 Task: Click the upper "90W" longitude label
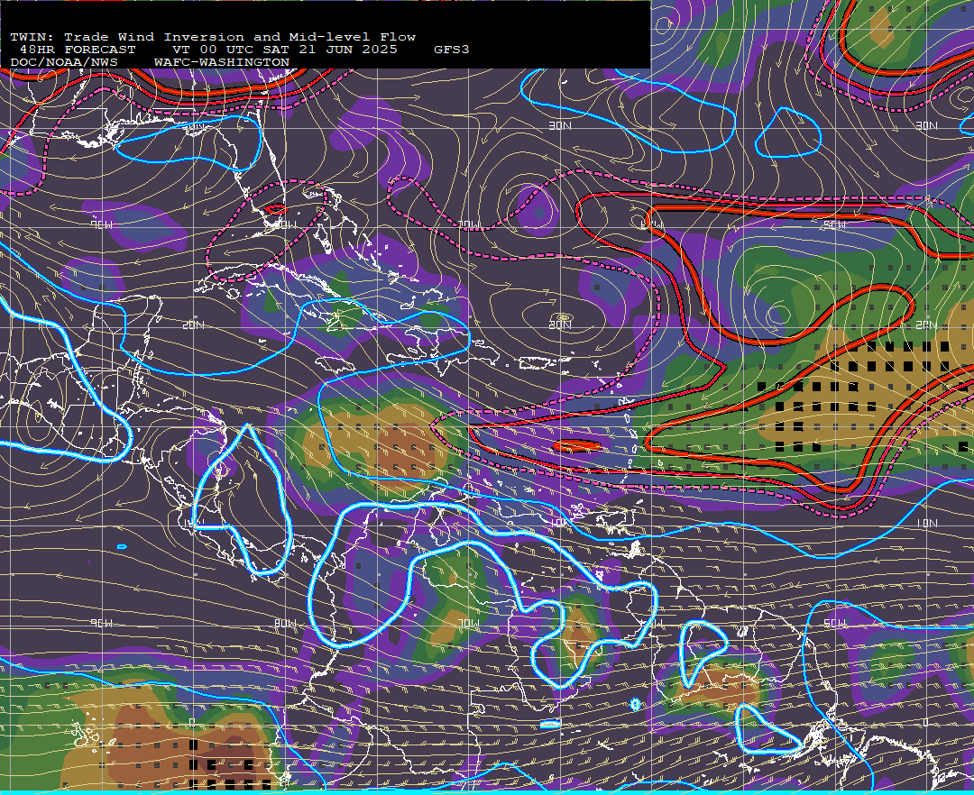(102, 224)
